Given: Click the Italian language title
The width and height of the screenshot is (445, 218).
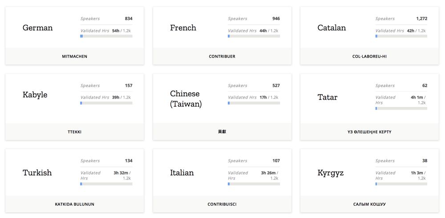Looking at the screenshot, I should (182, 173).
